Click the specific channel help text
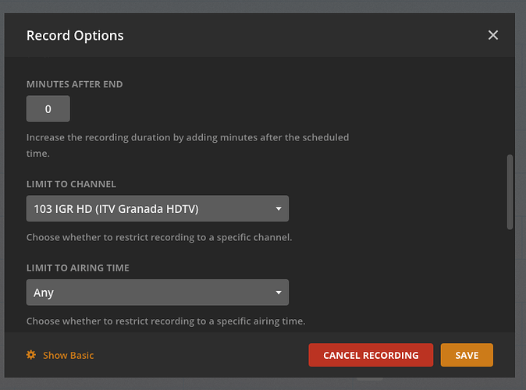Screen dimensions: 526x390 click(159, 237)
